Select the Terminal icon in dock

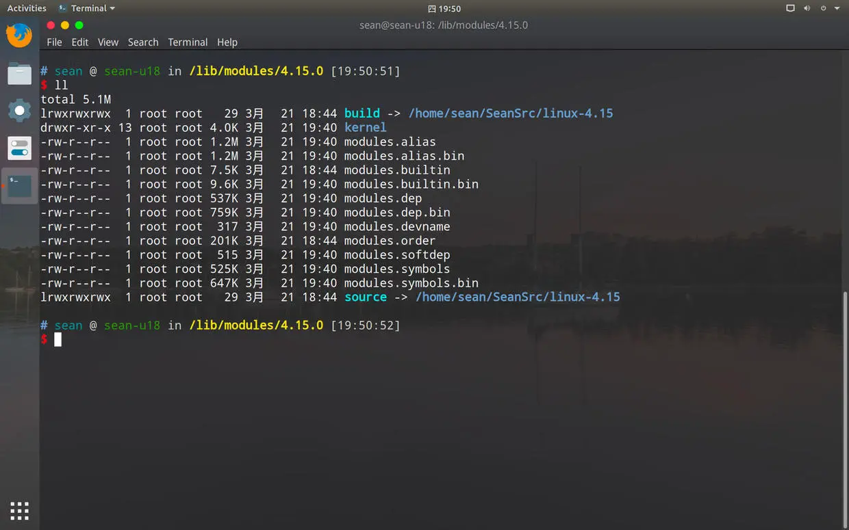[x=19, y=185]
